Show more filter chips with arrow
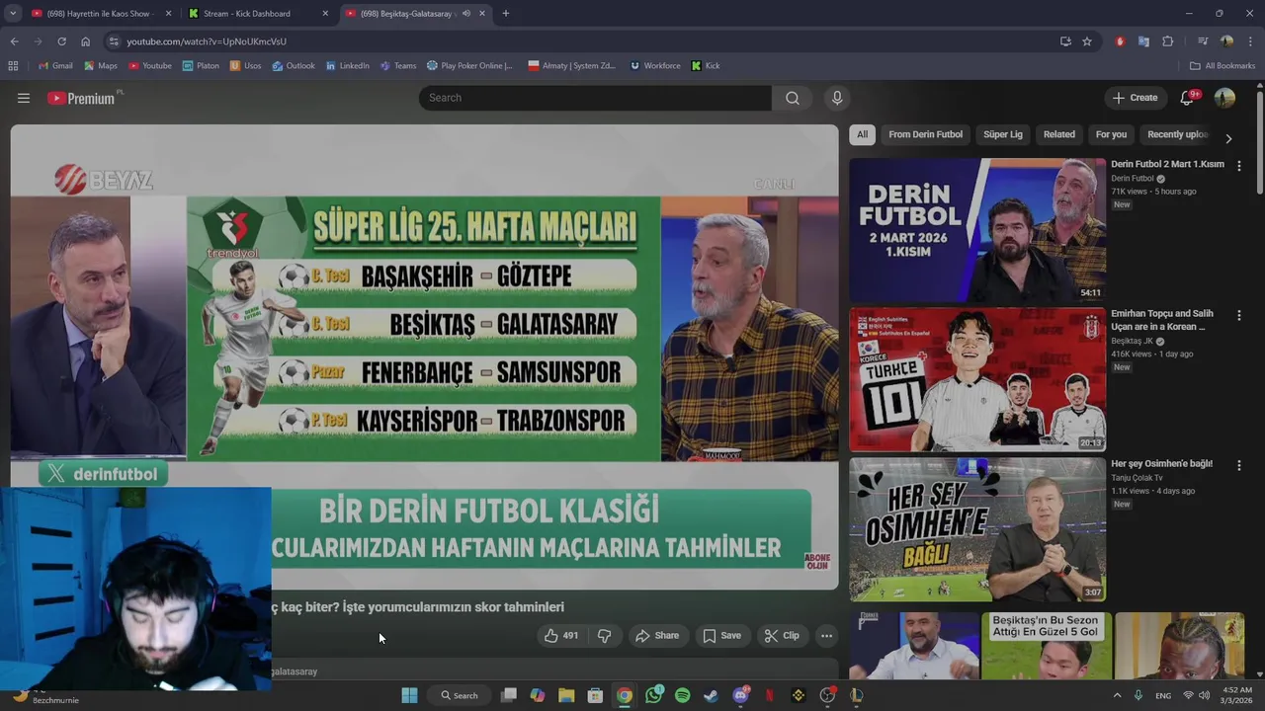This screenshot has width=1265, height=711. 1228,138
